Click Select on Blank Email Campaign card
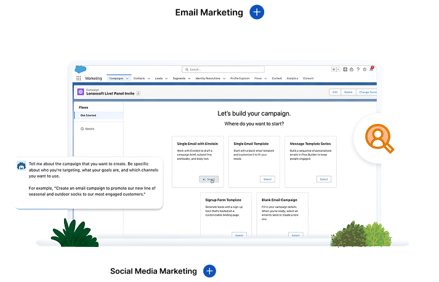Viewport: 439px width, 282px height. click(296, 235)
